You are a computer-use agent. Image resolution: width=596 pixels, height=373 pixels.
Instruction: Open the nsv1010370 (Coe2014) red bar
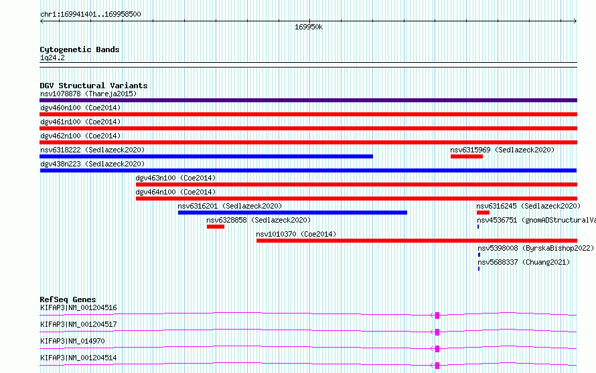tap(417, 241)
